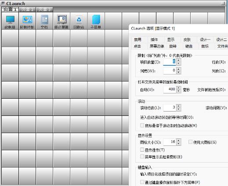228x186 pixels.
Task: Open the 所有控制 control panel icon
Action: (x=27, y=21)
